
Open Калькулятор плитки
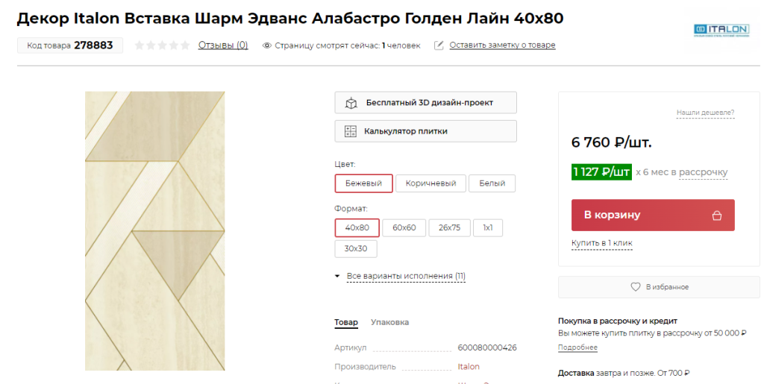(425, 131)
